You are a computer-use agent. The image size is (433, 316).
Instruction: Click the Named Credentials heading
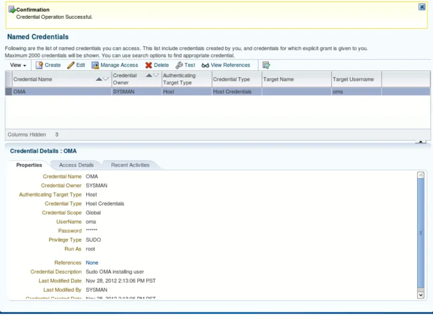click(x=38, y=37)
